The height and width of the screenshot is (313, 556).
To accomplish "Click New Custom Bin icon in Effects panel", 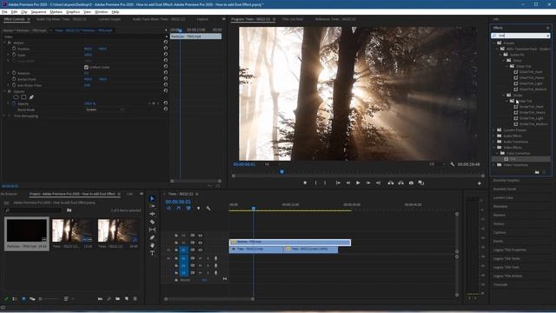I will [537, 172].
